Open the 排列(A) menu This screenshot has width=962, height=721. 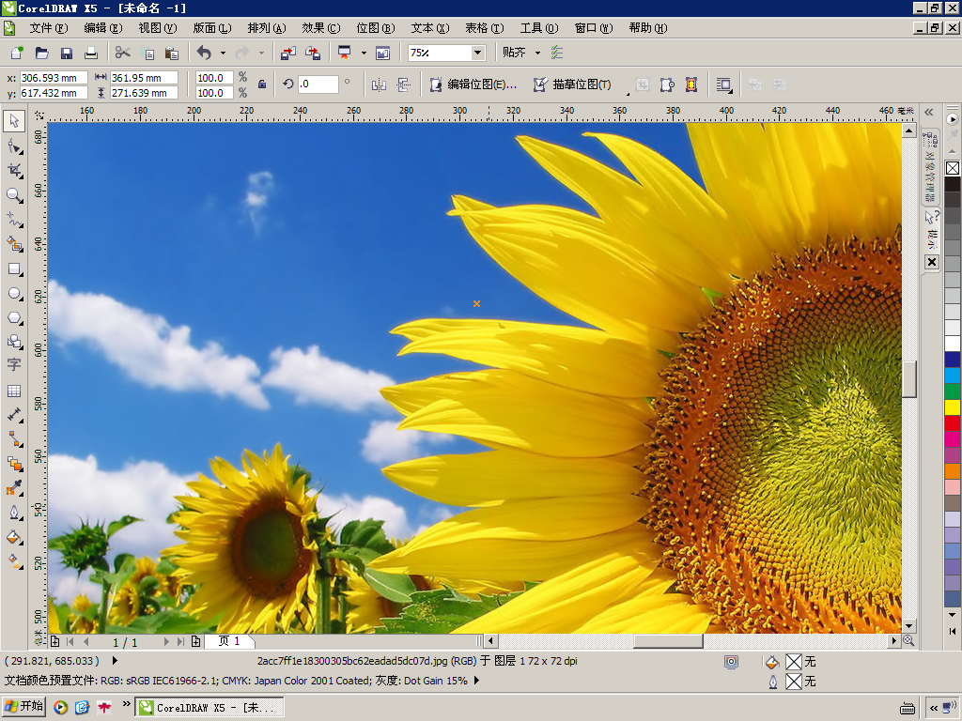click(266, 28)
